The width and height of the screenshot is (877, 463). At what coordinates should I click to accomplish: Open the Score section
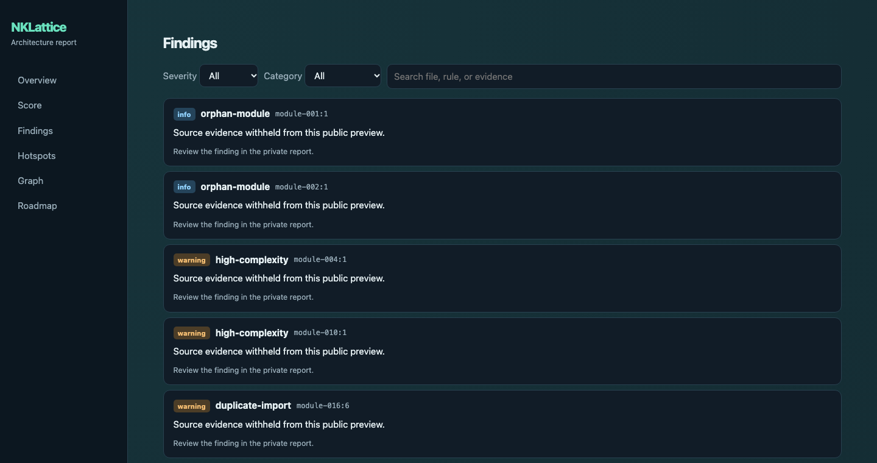[x=30, y=105]
